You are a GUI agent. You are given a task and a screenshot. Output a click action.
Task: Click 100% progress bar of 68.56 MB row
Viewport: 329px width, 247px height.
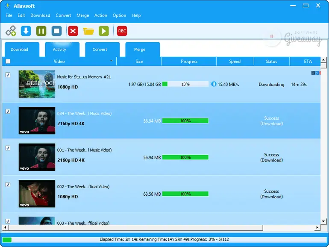[185, 194]
